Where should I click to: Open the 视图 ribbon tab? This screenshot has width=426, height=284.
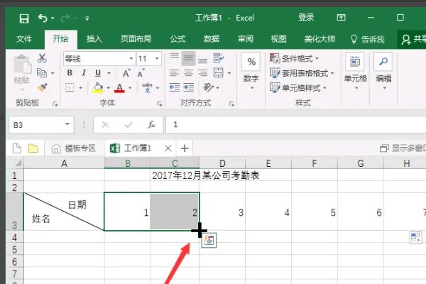point(279,39)
